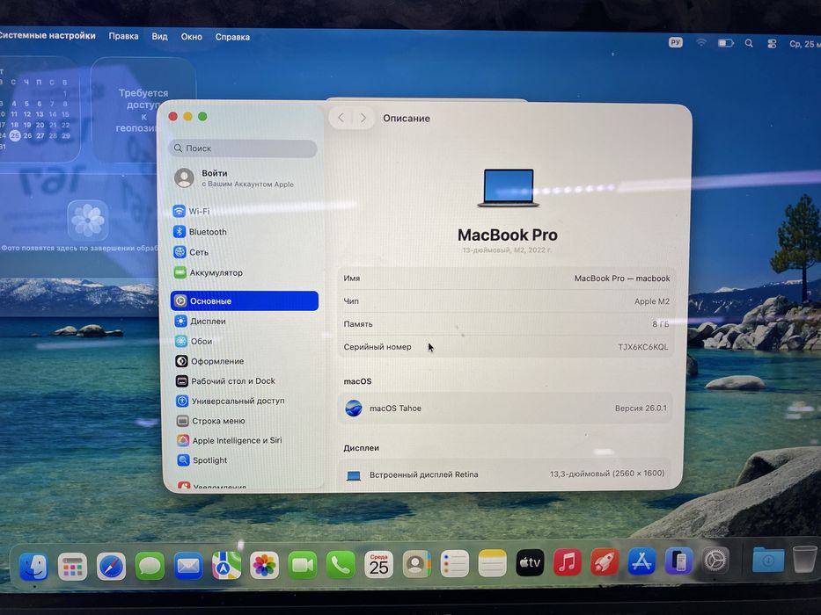Click the Встроенный дисплей Retina row
The width and height of the screenshot is (821, 615).
505,474
